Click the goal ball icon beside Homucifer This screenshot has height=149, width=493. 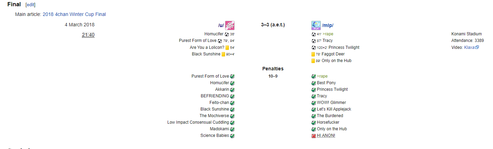coord(226,34)
